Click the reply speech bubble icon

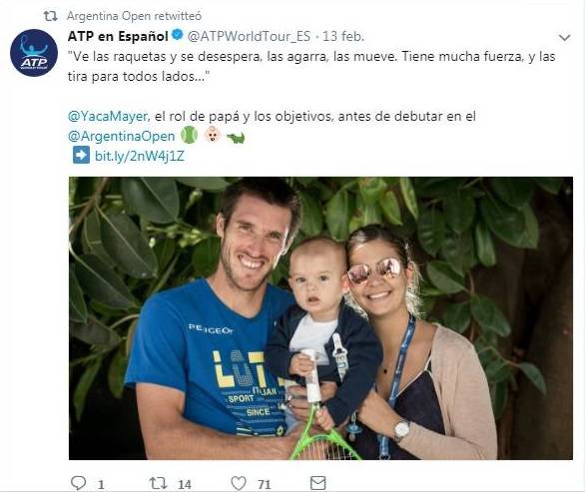pyautogui.click(x=78, y=483)
